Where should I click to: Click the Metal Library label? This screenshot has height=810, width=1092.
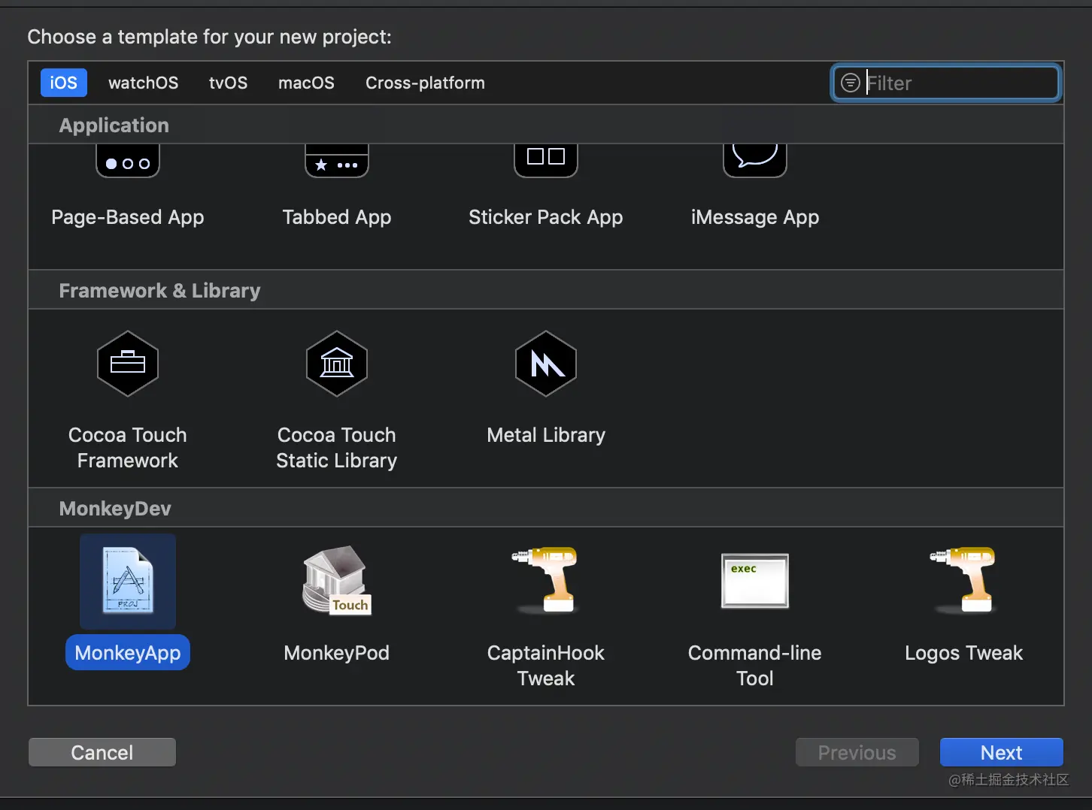point(546,435)
